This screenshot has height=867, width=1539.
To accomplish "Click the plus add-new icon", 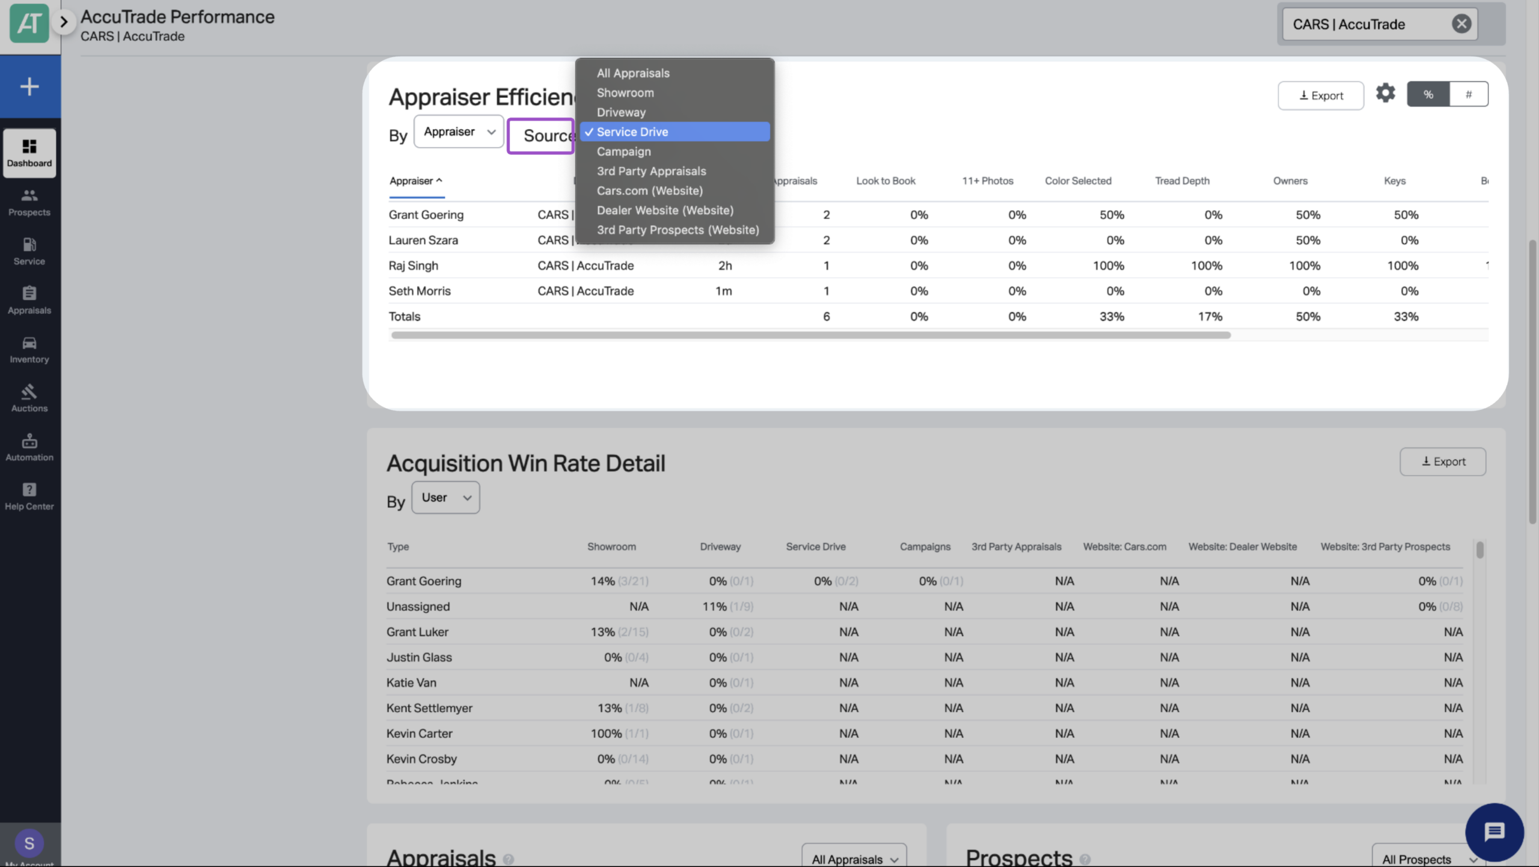I will (29, 87).
